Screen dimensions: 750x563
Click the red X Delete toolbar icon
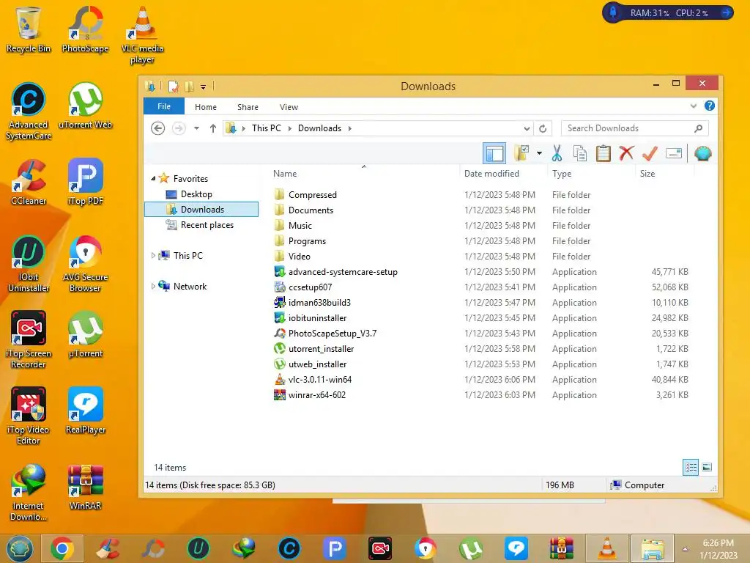[626, 153]
